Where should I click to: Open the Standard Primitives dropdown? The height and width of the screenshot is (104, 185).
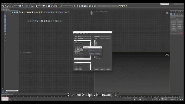pos(177,16)
